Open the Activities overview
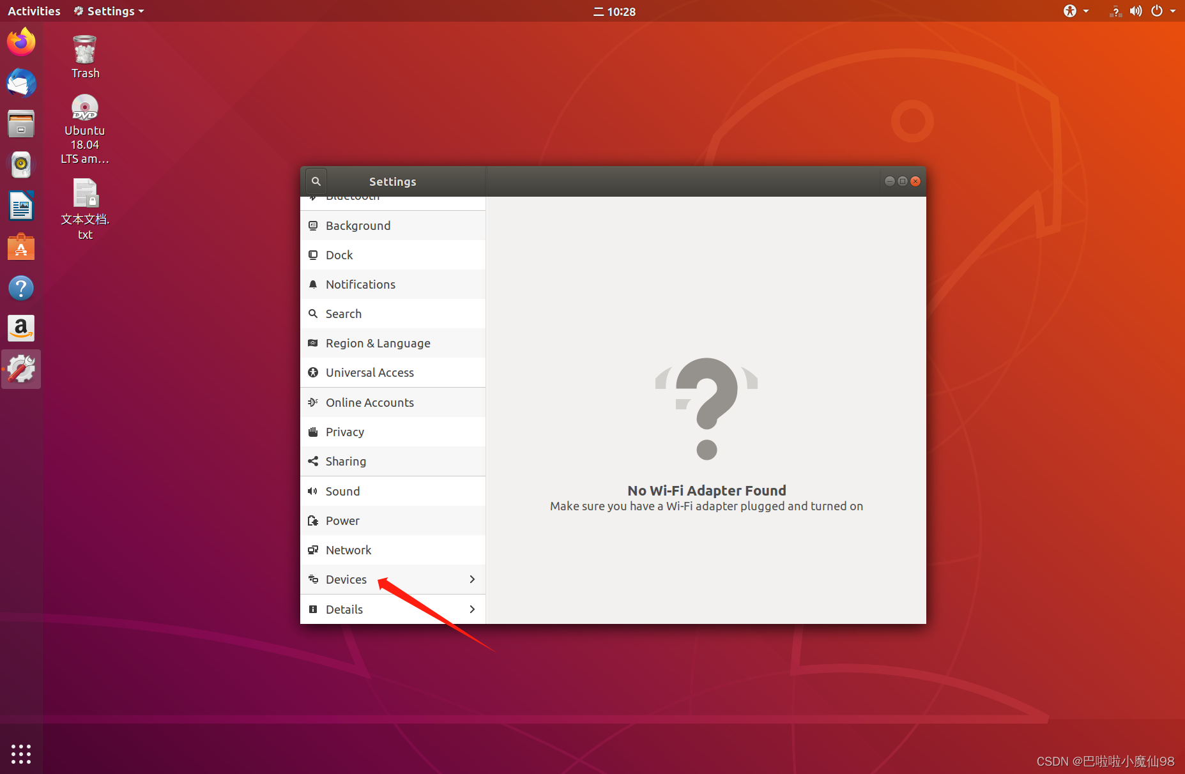Viewport: 1185px width, 774px height. (x=33, y=11)
